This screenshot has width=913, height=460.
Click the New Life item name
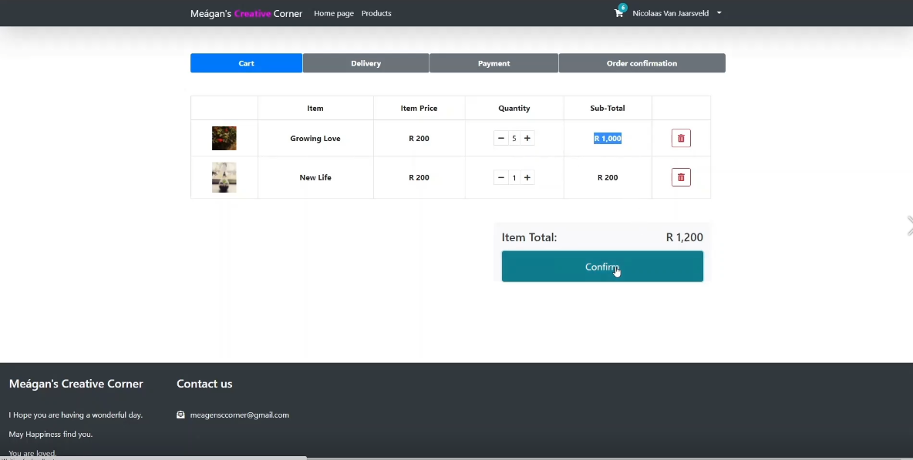click(315, 177)
